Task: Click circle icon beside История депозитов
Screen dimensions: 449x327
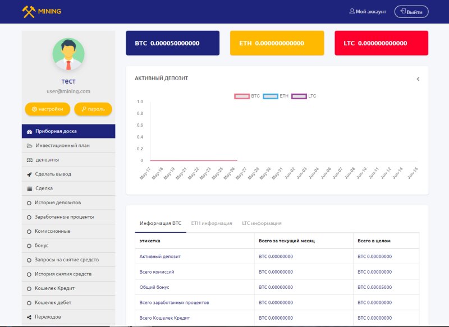Action: (x=29, y=202)
